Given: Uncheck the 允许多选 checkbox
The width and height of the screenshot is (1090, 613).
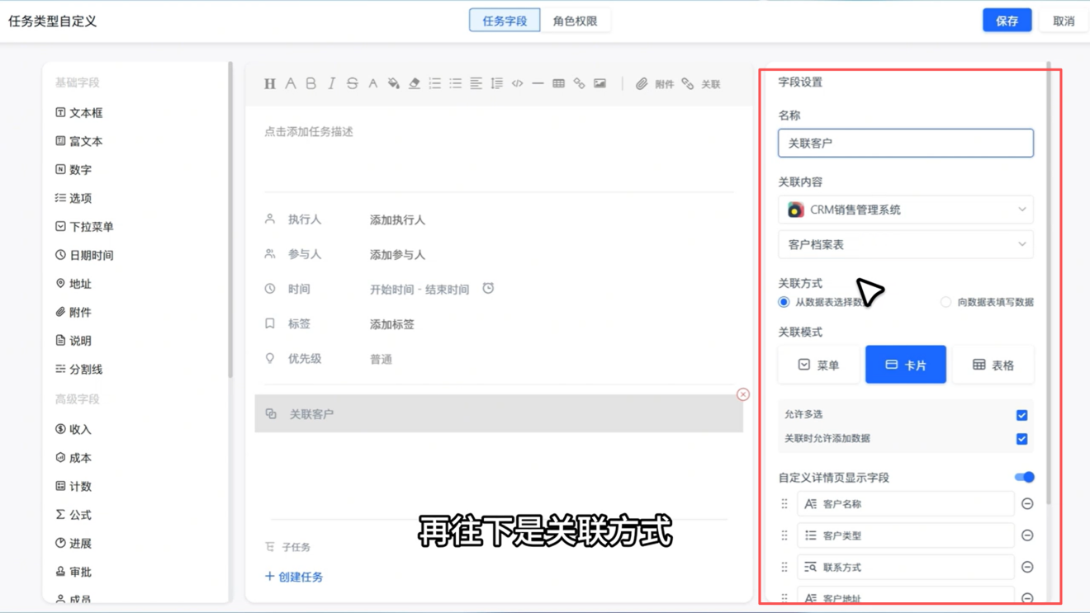Looking at the screenshot, I should coord(1021,415).
